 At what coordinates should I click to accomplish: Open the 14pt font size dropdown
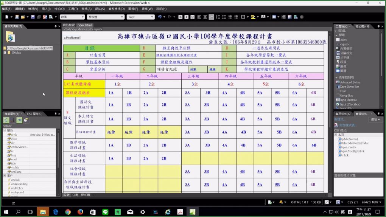(x=140, y=17)
